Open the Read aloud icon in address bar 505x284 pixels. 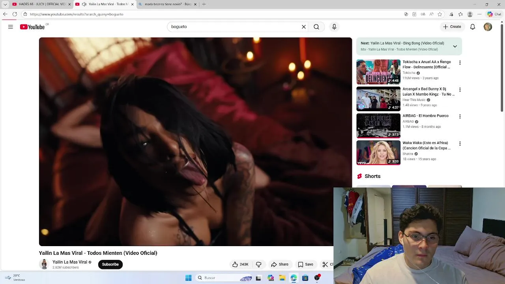click(432, 14)
